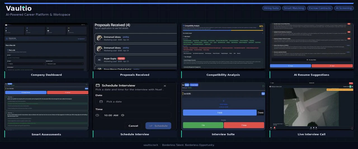Viewport: 358px width, 149px height.
Task: Click the Reschedule button
Action: click(261, 113)
